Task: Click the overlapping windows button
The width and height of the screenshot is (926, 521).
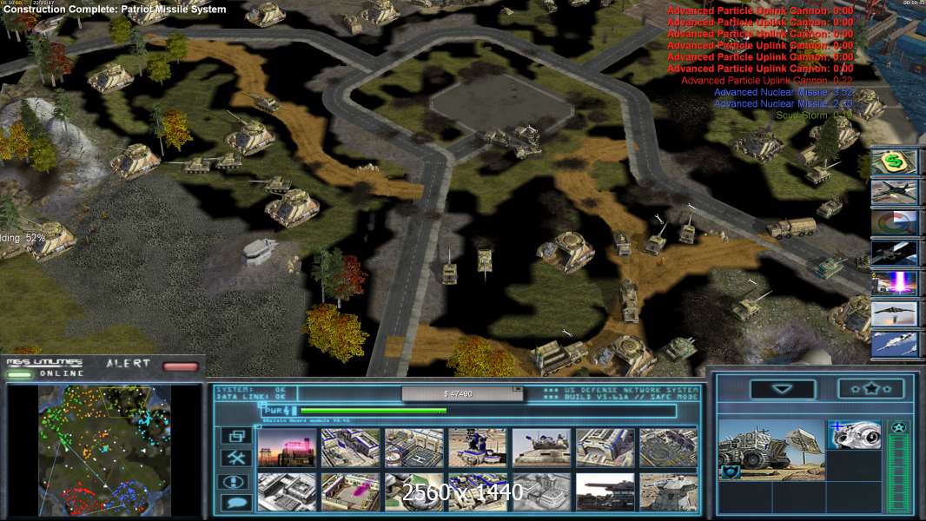Action: (235, 436)
